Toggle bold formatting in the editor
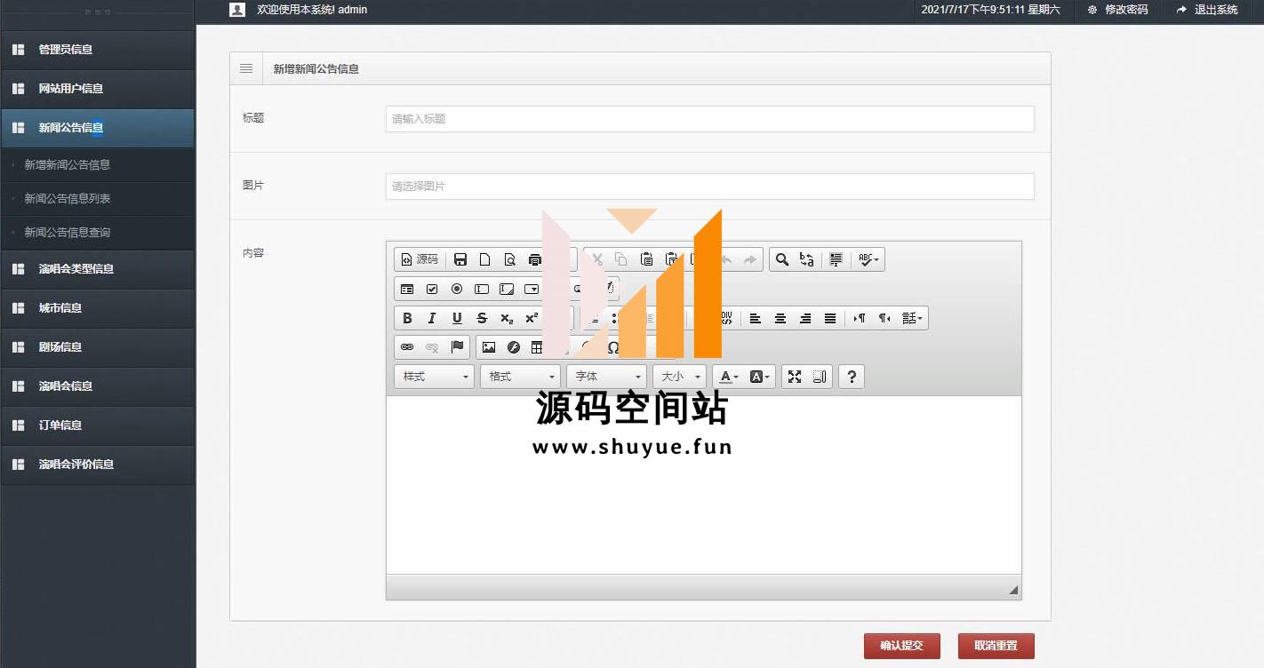 (x=407, y=318)
